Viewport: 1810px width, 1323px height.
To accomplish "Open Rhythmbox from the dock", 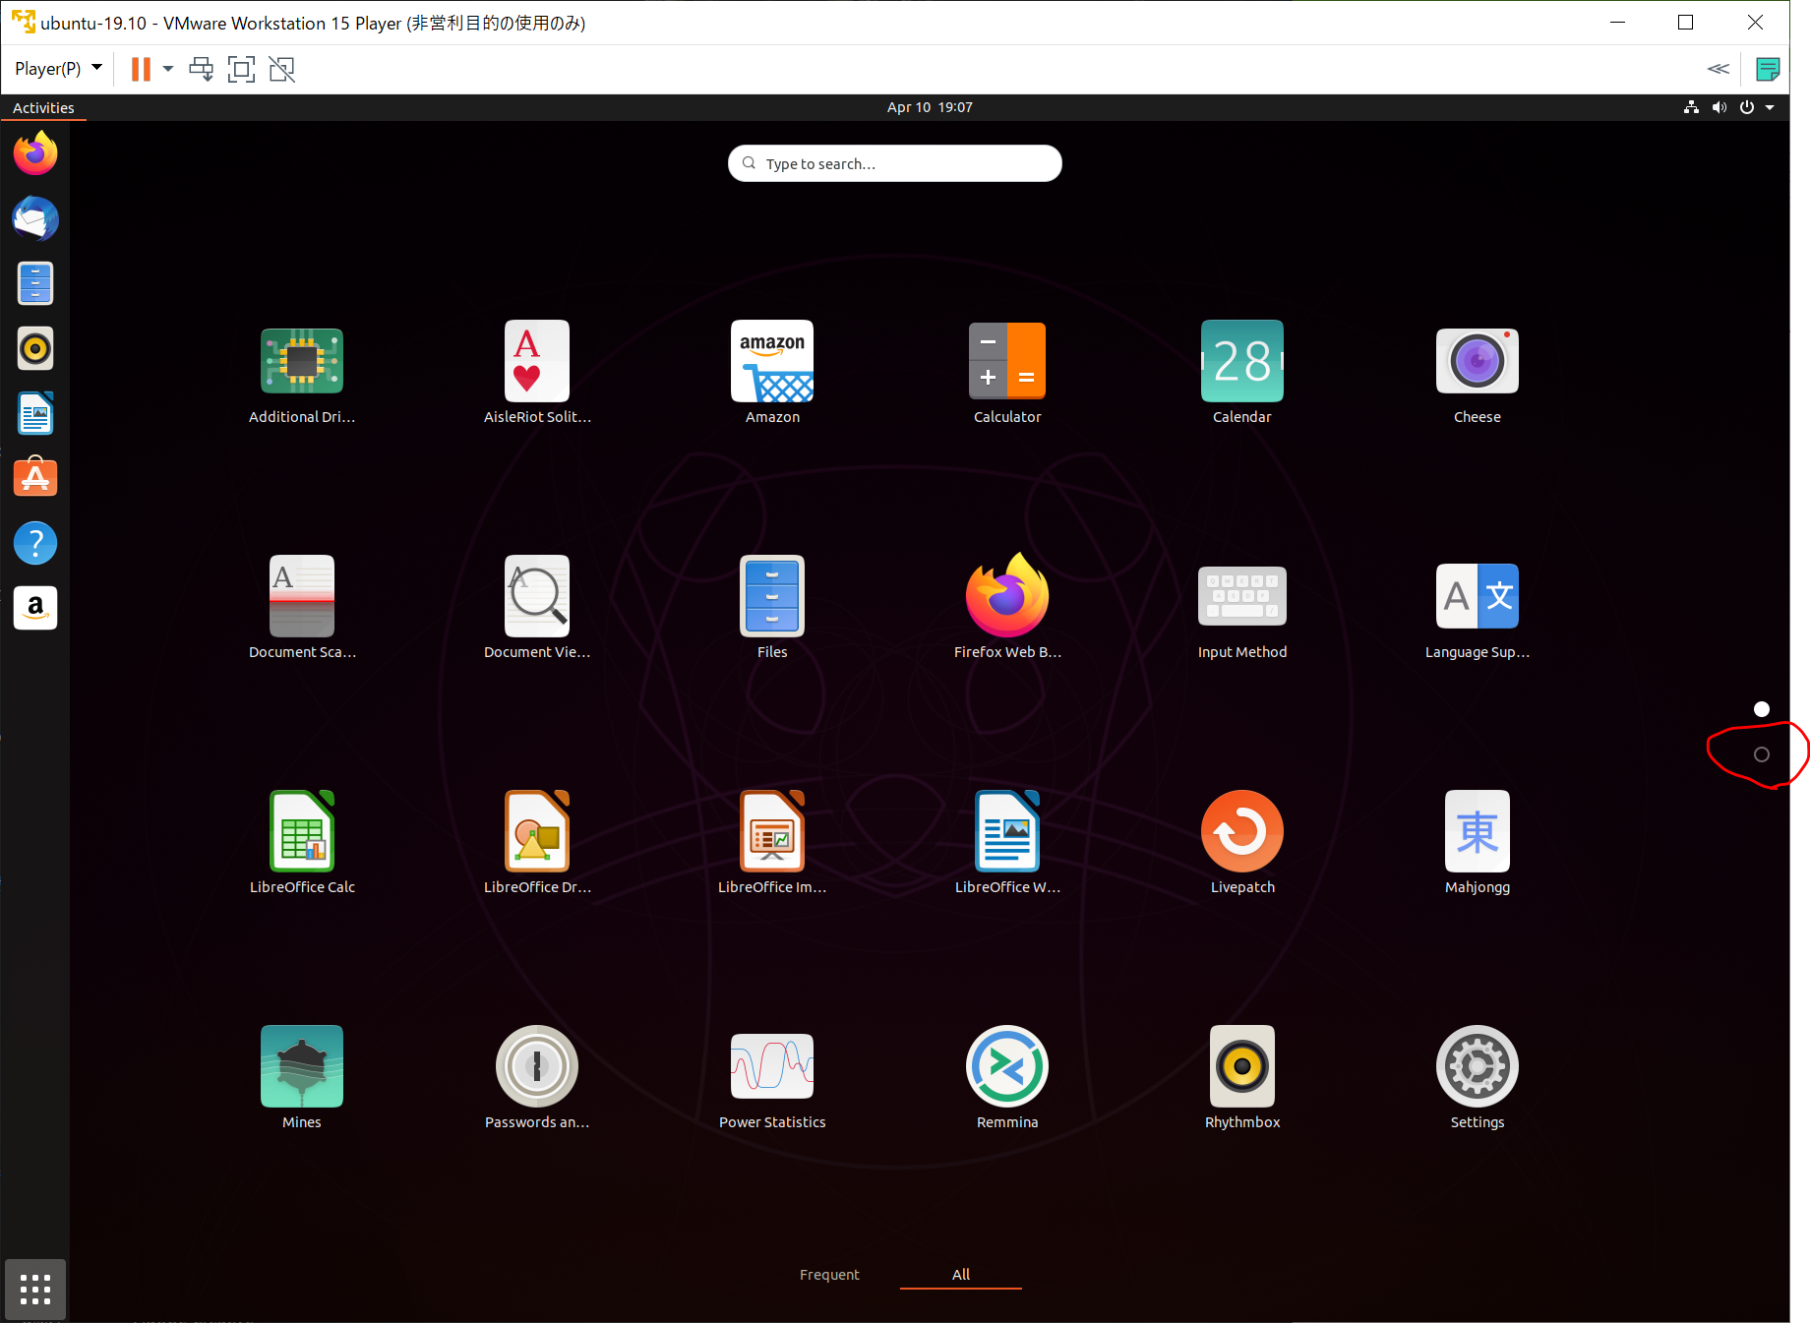I will pyautogui.click(x=35, y=348).
